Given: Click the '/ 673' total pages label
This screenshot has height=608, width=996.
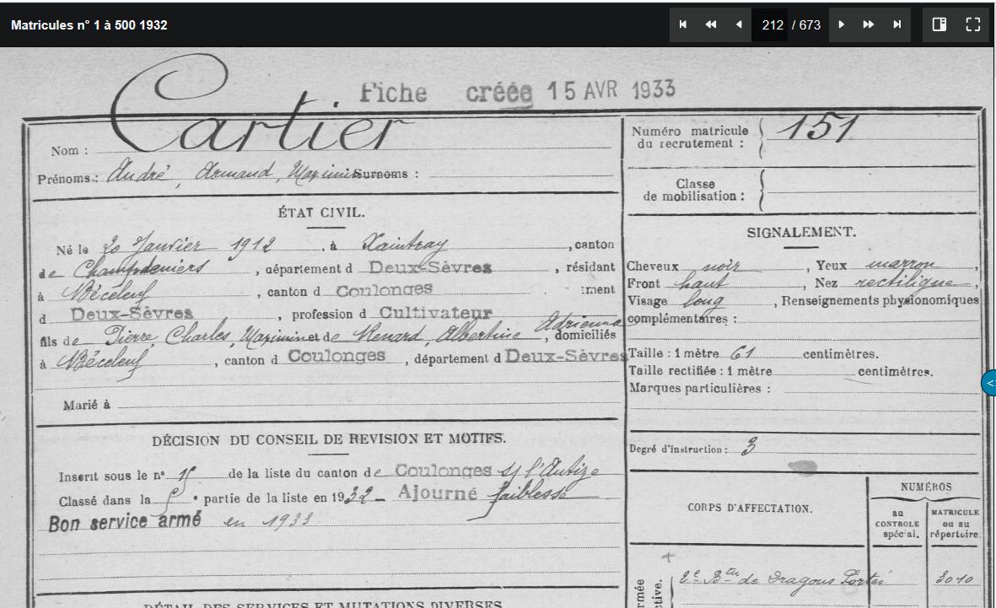Looking at the screenshot, I should 806,24.
